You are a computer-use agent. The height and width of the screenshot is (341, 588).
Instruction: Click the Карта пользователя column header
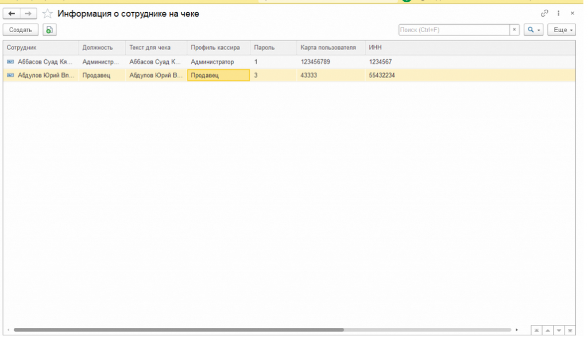click(x=331, y=48)
